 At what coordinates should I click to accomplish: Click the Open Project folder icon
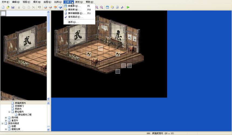(x=8, y=7)
